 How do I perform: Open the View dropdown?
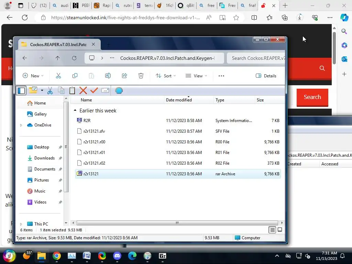click(x=196, y=76)
